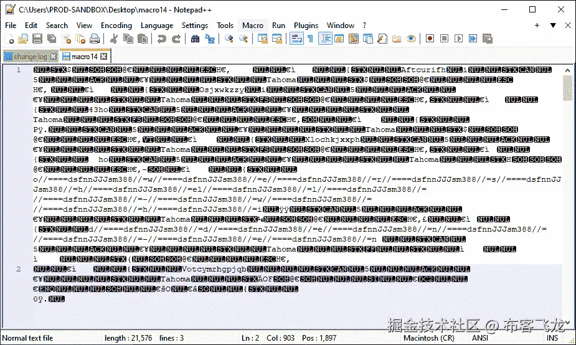The width and height of the screenshot is (576, 345).
Task: Click the plus button in menu bar
Action: click(537, 25)
